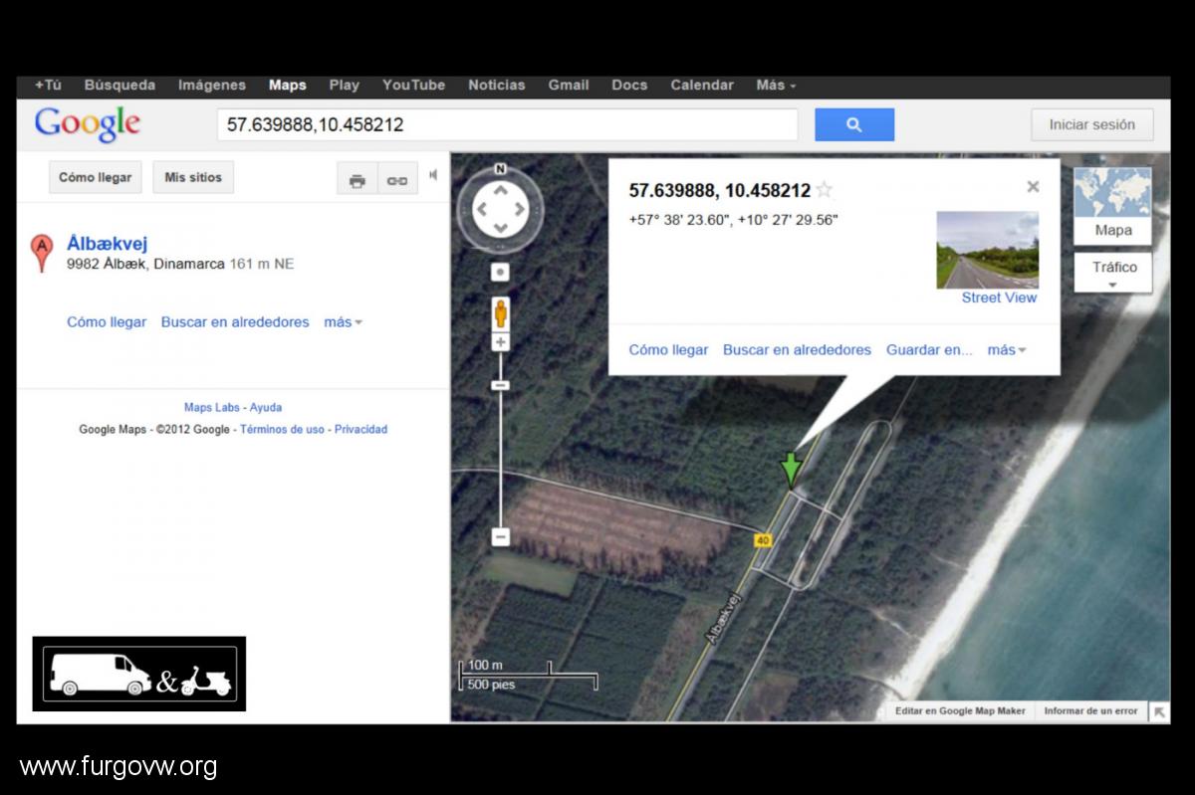Pan map down with navigation arrow

pyautogui.click(x=501, y=229)
